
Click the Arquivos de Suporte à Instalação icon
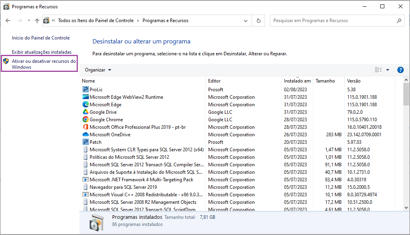pyautogui.click(x=85, y=172)
